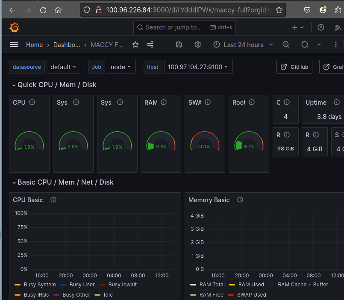
Task: Open the Pocket save icon
Action: [x=307, y=10]
